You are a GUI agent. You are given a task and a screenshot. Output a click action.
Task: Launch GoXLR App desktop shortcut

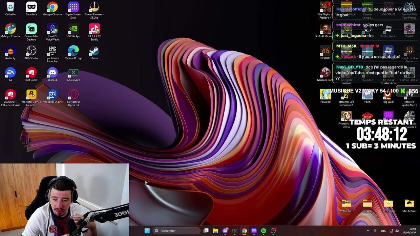[73, 75]
